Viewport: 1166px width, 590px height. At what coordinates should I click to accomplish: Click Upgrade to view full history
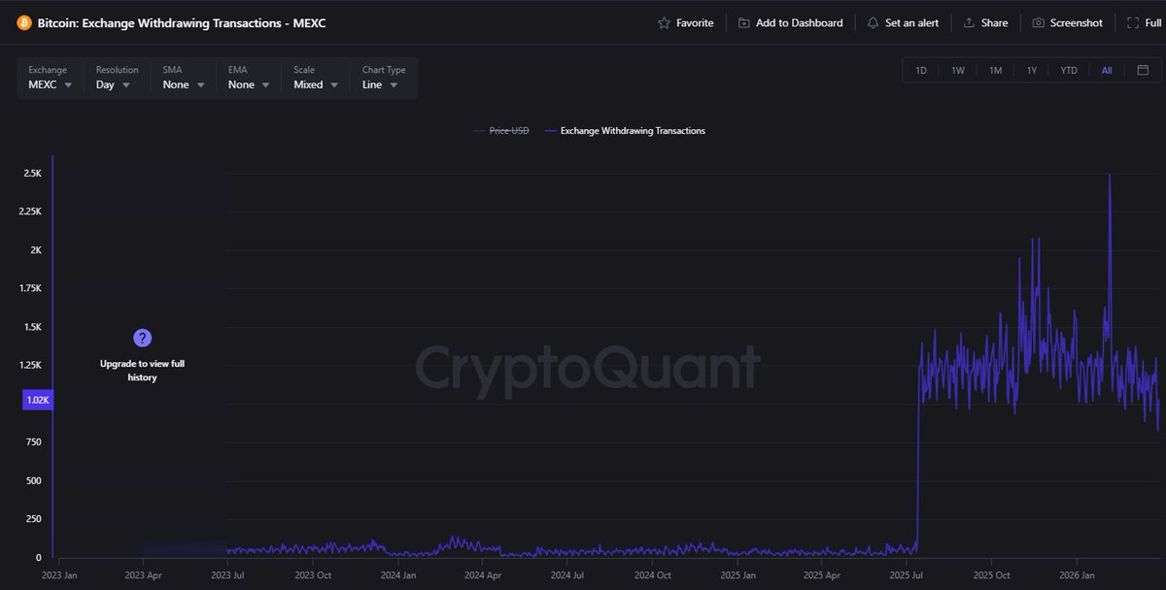(142, 370)
